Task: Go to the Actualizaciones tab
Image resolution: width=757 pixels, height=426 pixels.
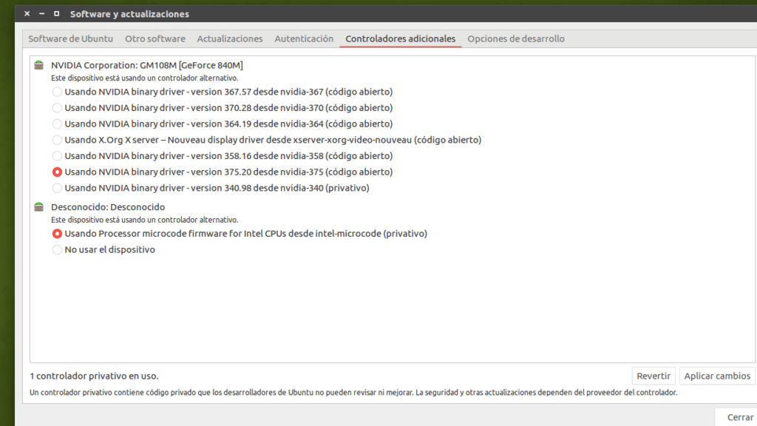Action: [x=230, y=38]
